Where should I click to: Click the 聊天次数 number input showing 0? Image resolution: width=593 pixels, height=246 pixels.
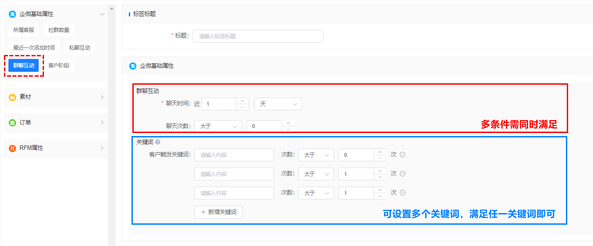tap(264, 126)
